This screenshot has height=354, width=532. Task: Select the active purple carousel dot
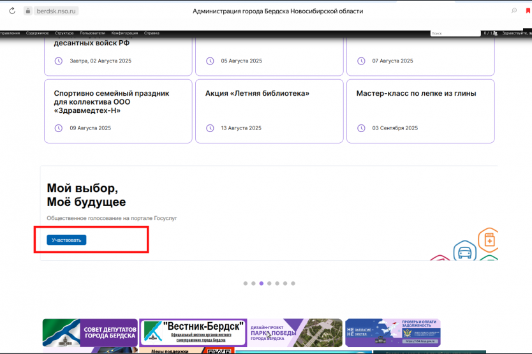tap(262, 283)
